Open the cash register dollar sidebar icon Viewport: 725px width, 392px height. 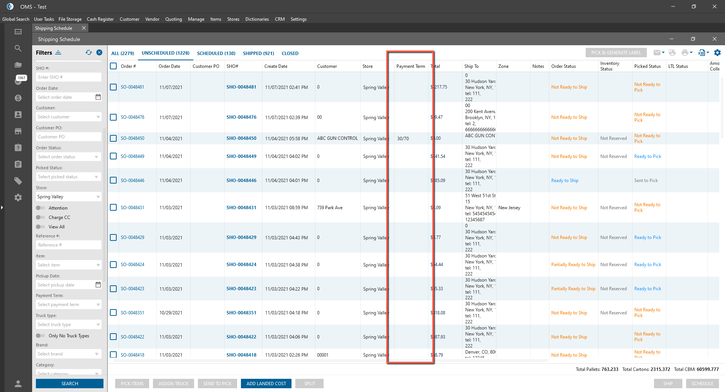coord(18,98)
